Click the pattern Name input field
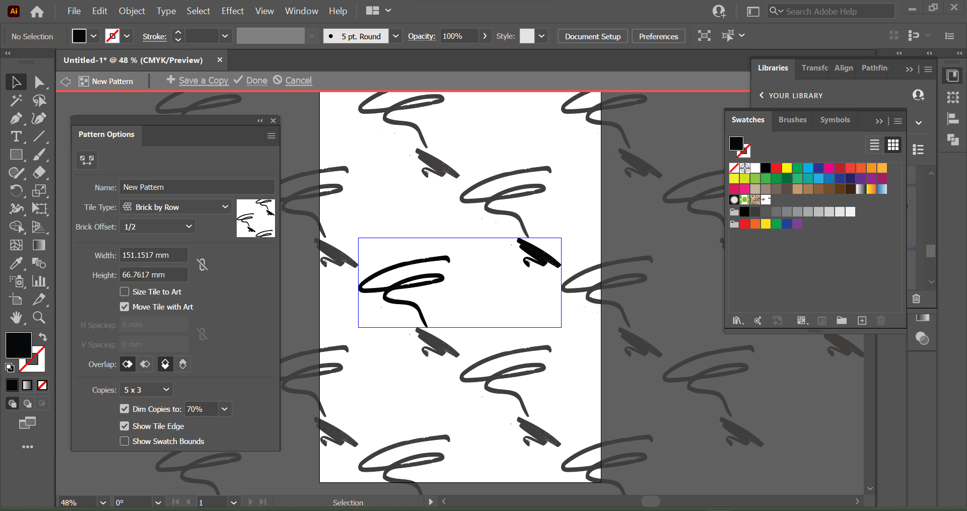This screenshot has width=967, height=511. (197, 187)
